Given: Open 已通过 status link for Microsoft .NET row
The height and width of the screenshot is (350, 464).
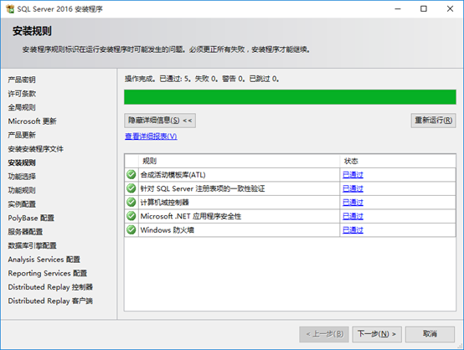Looking at the screenshot, I should [x=353, y=216].
